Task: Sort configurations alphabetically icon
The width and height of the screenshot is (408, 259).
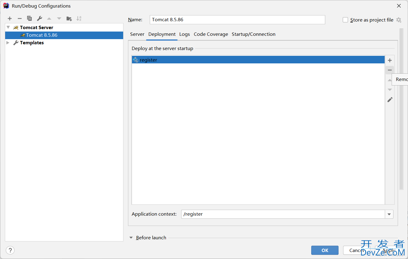Action: point(79,18)
